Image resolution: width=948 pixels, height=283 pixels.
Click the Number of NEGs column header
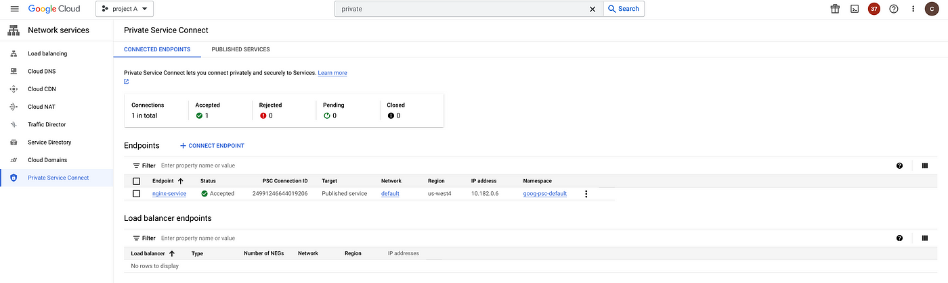pos(263,253)
